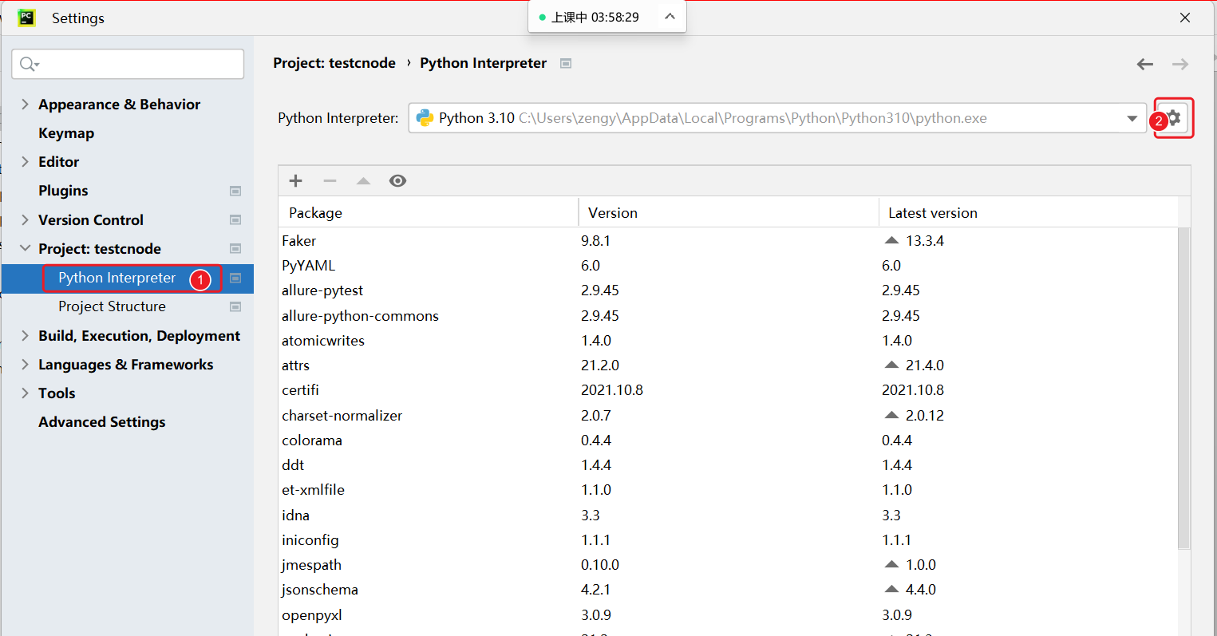Click the upgrade arrow next to jsonschema 4.4.0
Viewport: 1217px width, 636px height.
(892, 589)
